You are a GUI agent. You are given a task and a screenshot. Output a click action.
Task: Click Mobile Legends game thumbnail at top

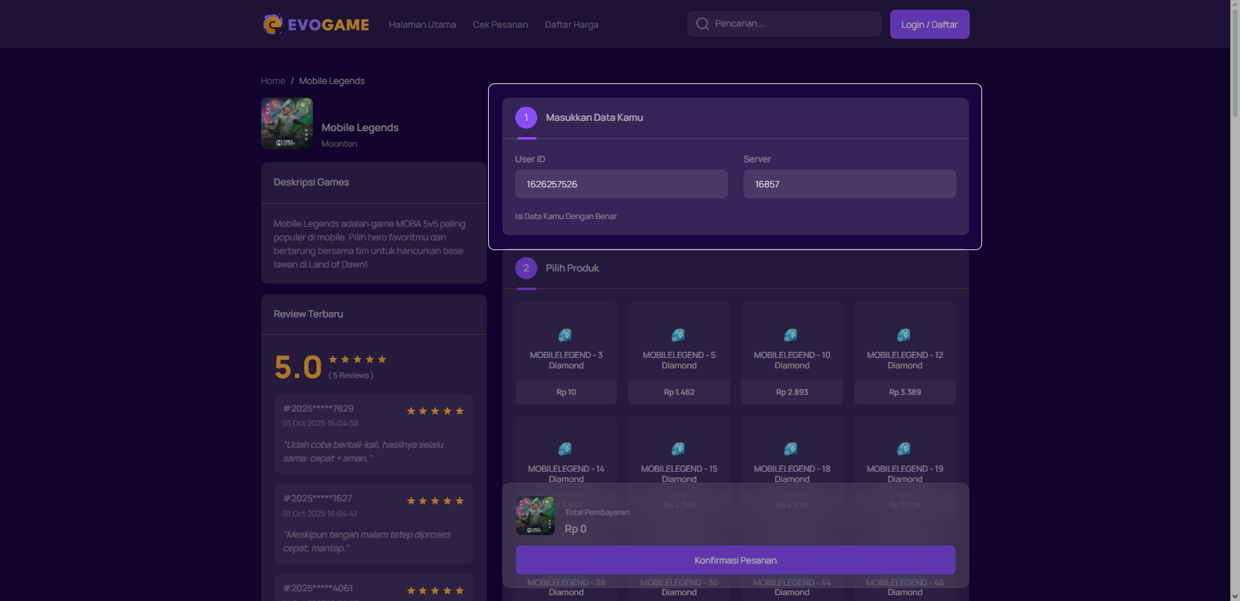[287, 123]
